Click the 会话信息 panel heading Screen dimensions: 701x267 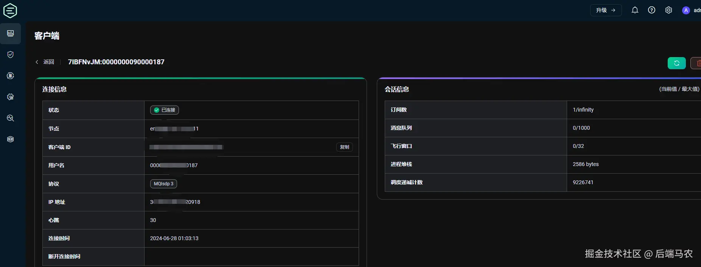(397, 89)
